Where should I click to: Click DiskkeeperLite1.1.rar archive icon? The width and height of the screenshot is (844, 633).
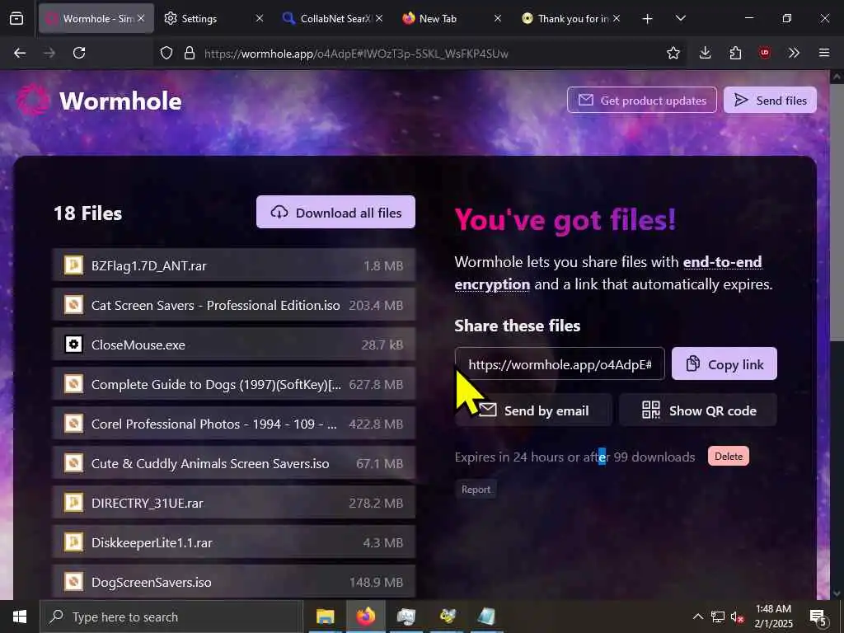point(73,542)
